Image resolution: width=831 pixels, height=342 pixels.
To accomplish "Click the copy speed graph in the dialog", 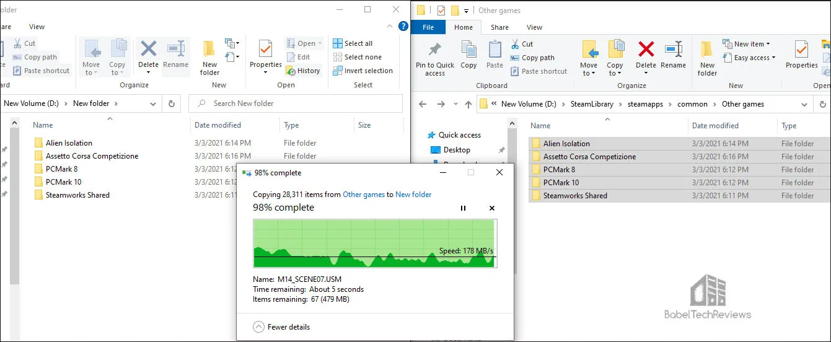I will tap(374, 243).
